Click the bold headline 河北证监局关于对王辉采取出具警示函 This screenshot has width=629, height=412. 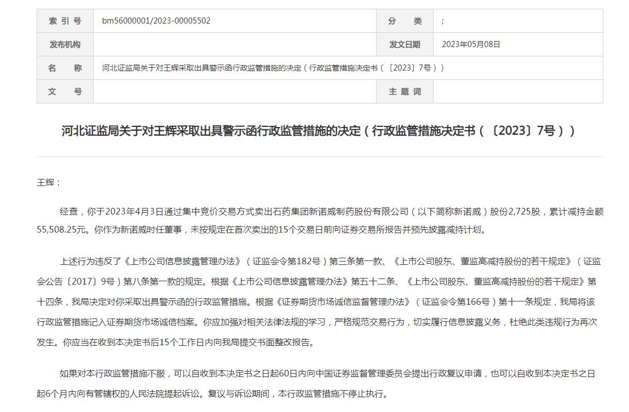tap(319, 131)
